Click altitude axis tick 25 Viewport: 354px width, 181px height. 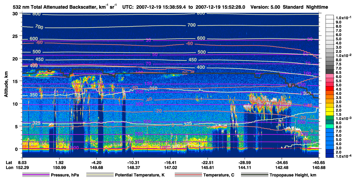pyautogui.click(x=16, y=36)
